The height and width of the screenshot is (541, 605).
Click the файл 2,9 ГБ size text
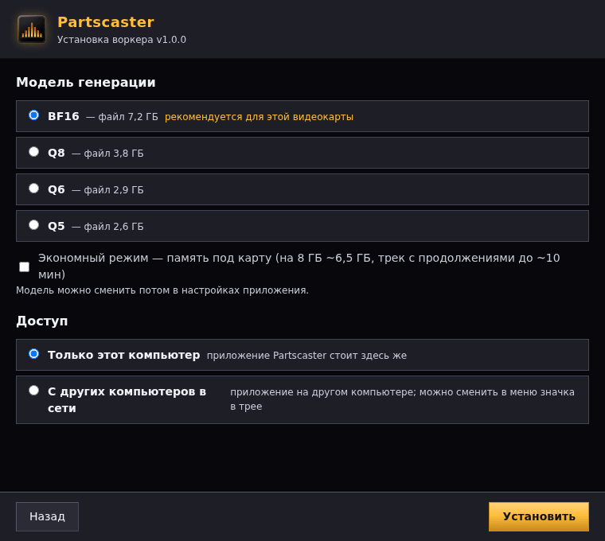click(114, 190)
